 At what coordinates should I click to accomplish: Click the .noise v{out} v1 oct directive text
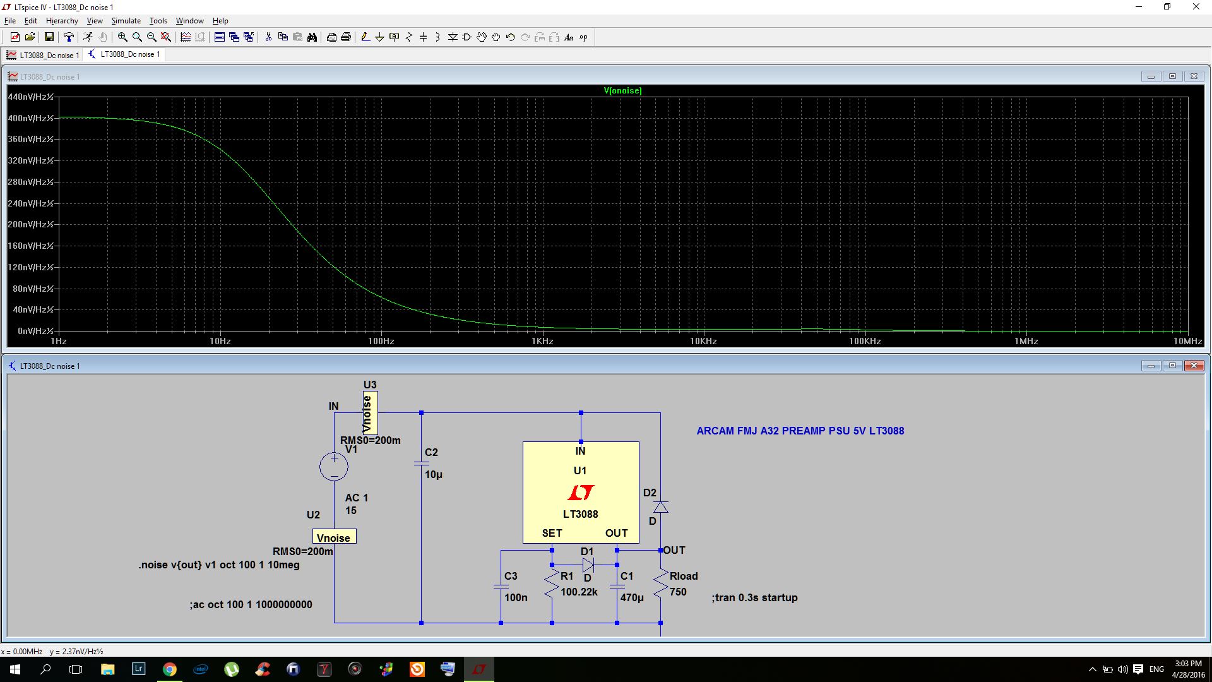click(219, 565)
